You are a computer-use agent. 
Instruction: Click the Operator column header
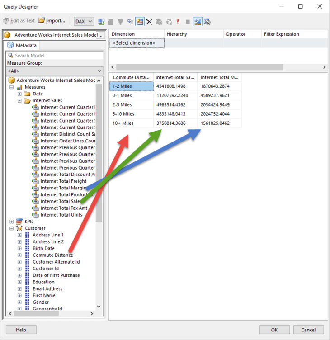click(242, 34)
